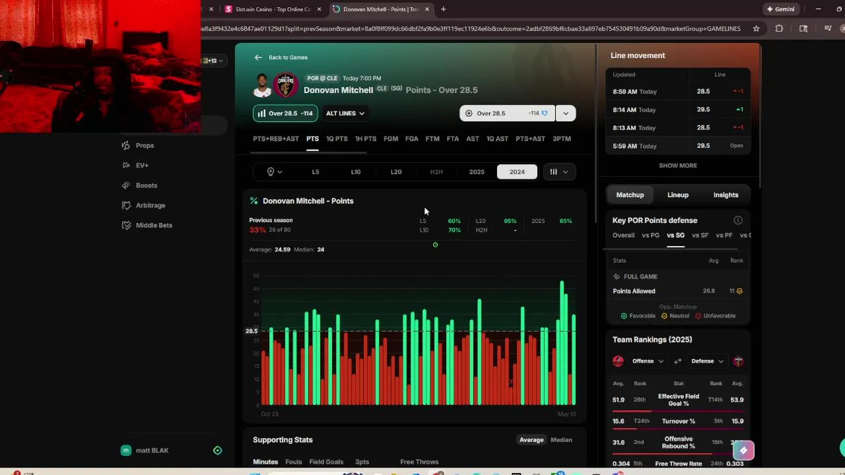
Task: Toggle the Over 28.5 -114 chart line button
Action: click(285, 113)
